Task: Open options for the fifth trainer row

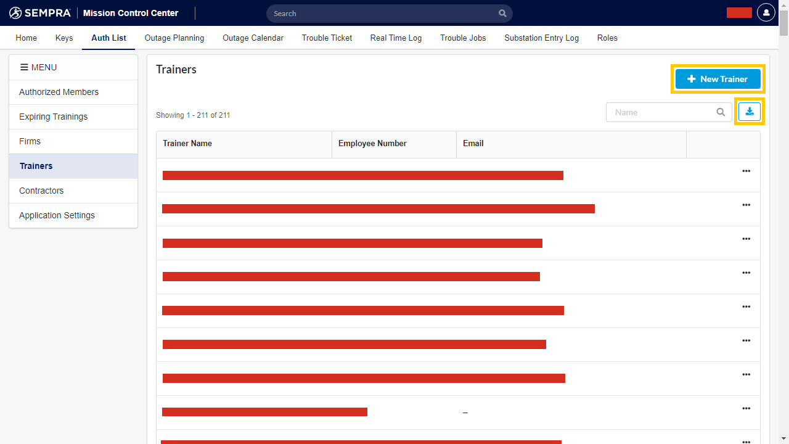Action: [x=746, y=306]
